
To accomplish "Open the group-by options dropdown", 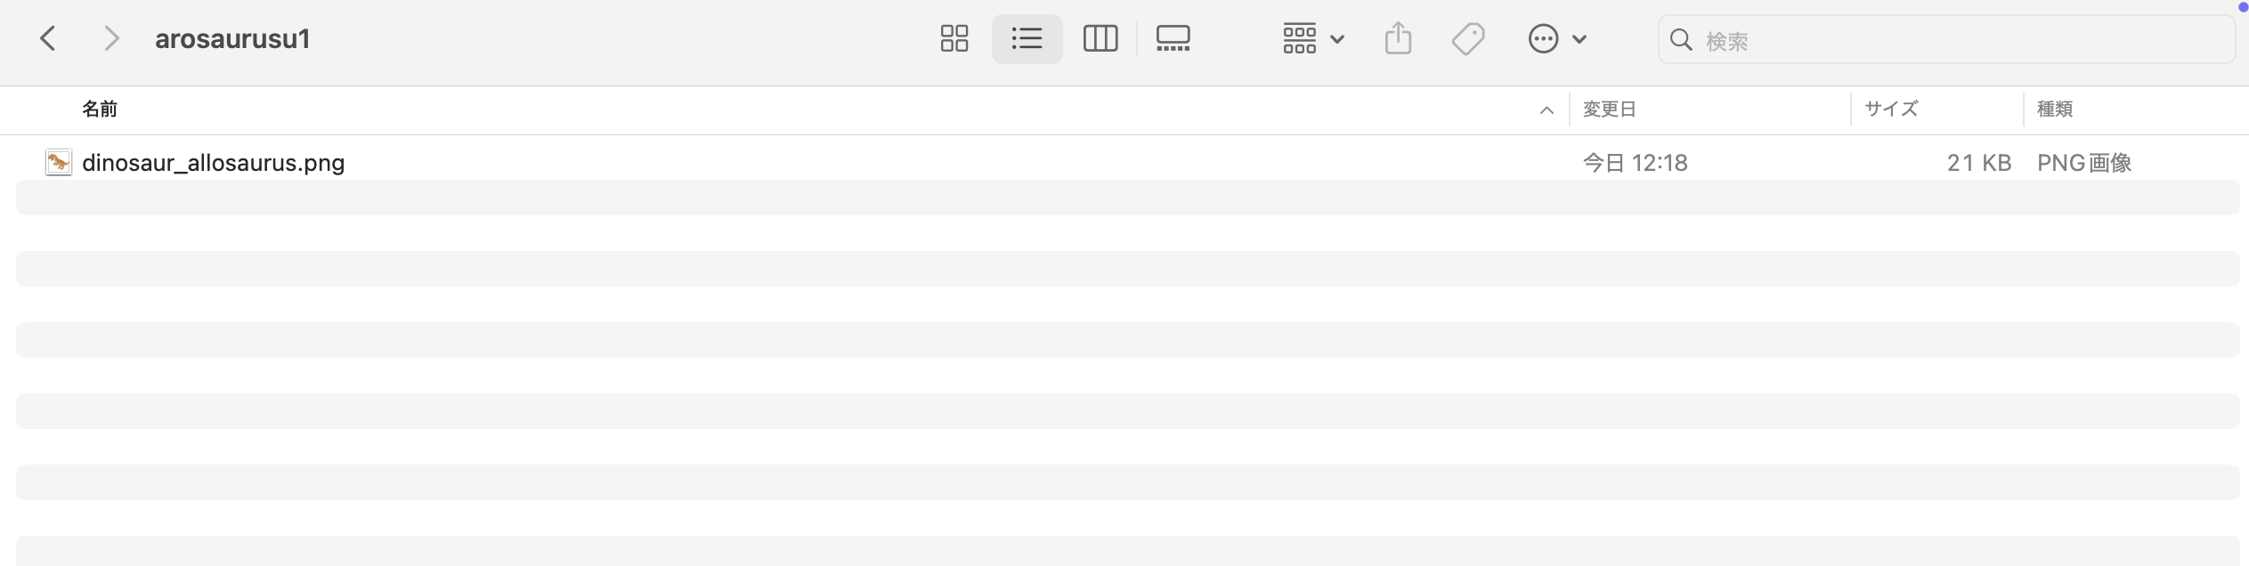I will 1313,38.
